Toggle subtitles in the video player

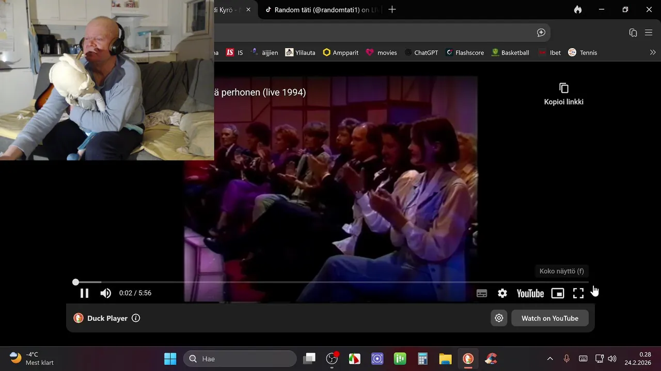(x=482, y=293)
